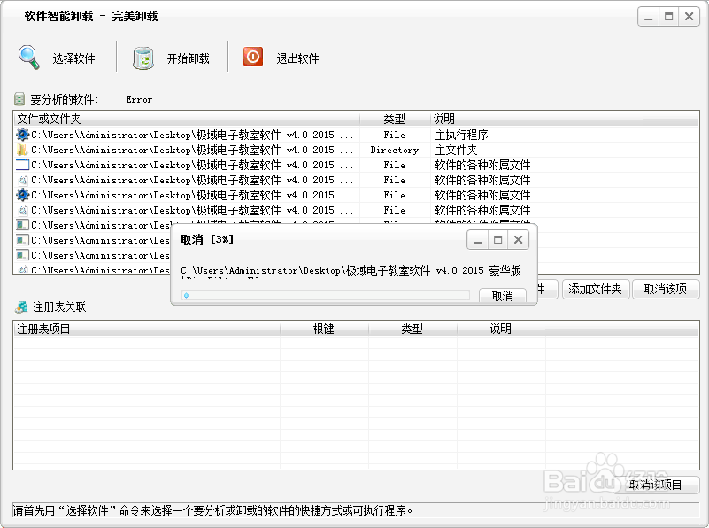Select the row described as 主执行程序

coord(357,135)
